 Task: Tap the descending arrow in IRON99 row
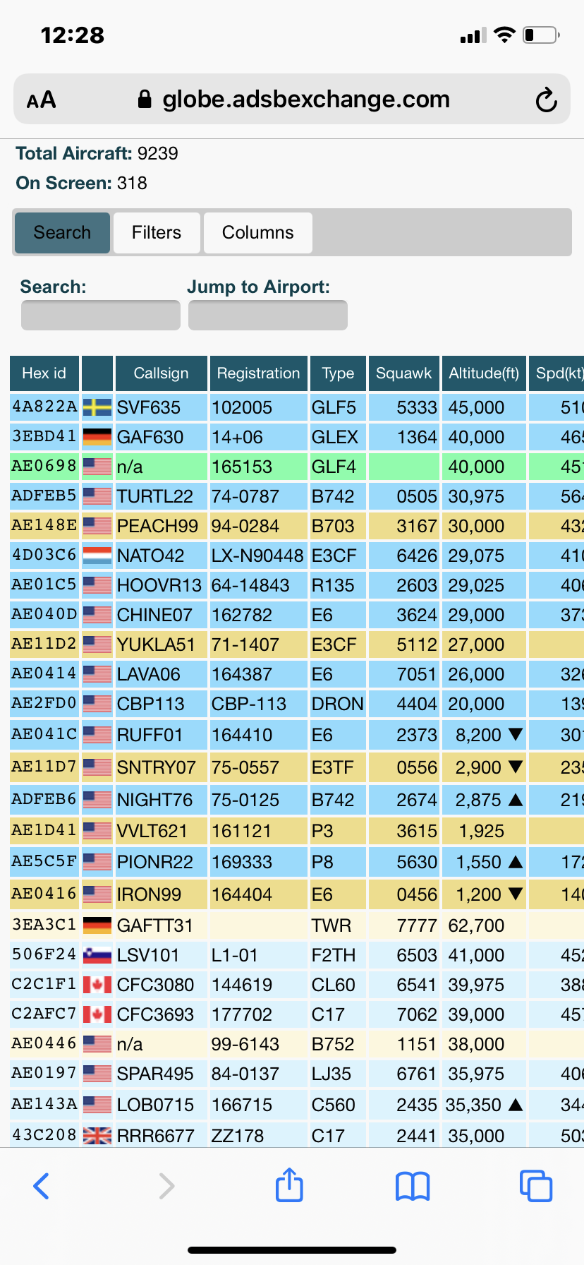coord(516,894)
